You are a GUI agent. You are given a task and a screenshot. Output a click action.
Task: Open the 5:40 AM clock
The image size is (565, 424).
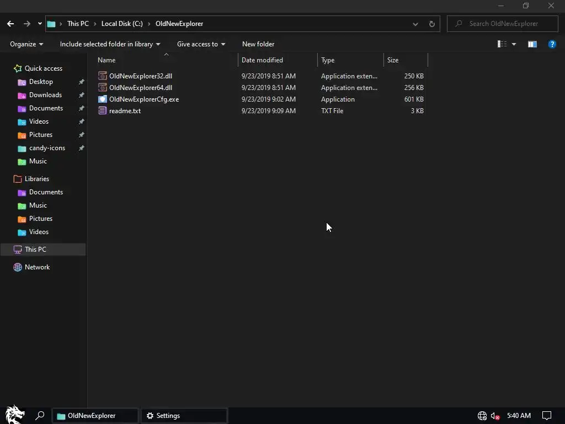coord(519,416)
